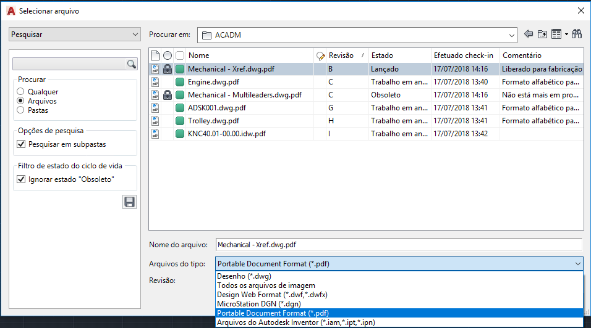The image size is (591, 328).
Task: Select KNC40.01-00.00.idw.pdf file name
Action: coord(226,134)
